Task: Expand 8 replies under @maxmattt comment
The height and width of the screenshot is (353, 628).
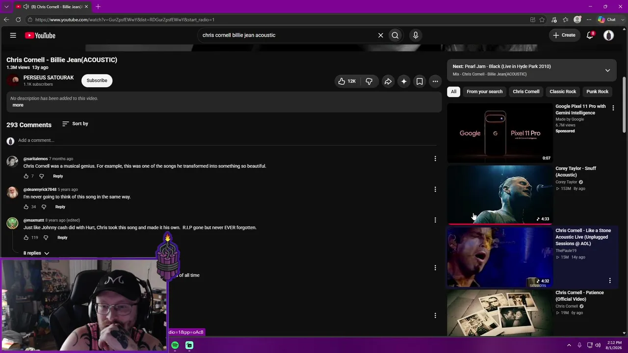Action: [36, 253]
